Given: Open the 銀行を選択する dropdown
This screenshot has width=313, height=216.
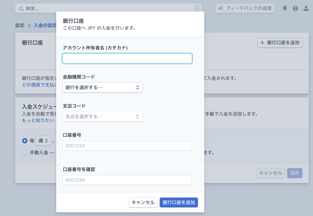Looking at the screenshot, I should coord(102,88).
